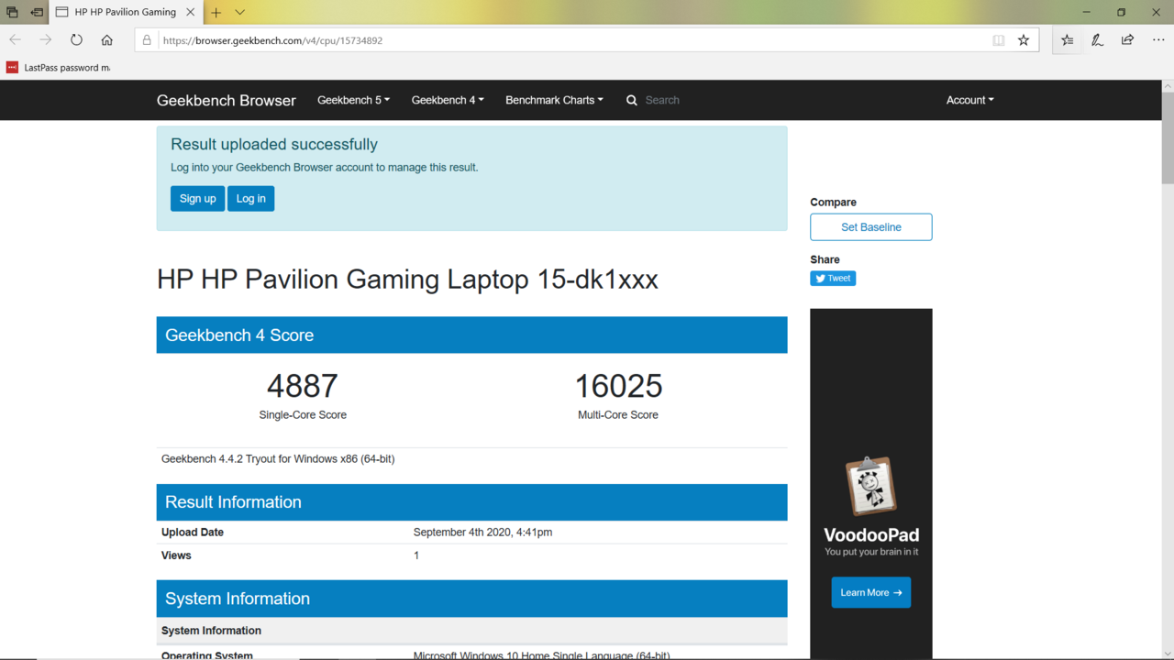The image size is (1174, 660).
Task: Click the Set Baseline button
Action: (871, 227)
